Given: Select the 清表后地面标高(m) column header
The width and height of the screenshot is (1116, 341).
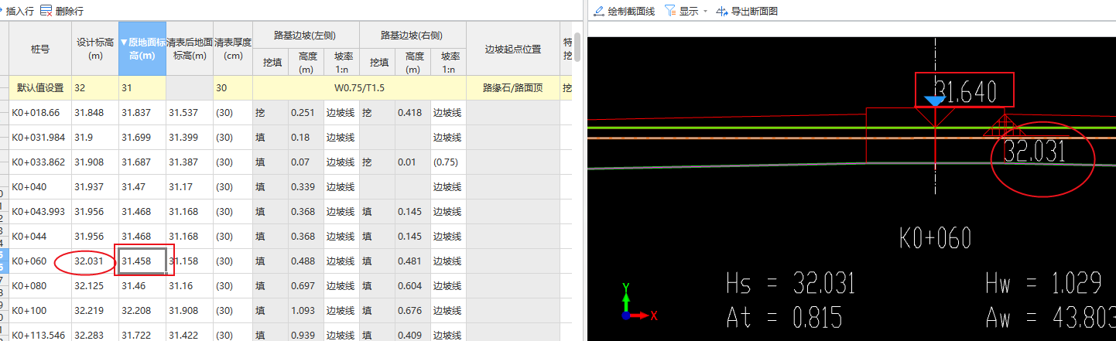Looking at the screenshot, I should [x=190, y=49].
